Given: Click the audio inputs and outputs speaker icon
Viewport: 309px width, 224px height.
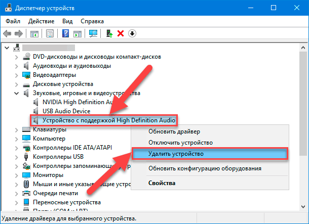Looking at the screenshot, I should tap(26, 66).
